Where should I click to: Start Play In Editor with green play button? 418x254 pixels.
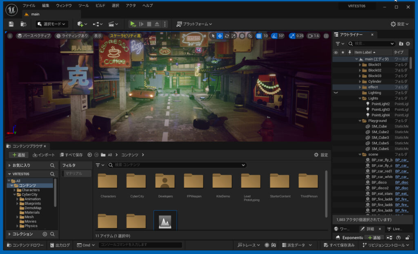133,24
